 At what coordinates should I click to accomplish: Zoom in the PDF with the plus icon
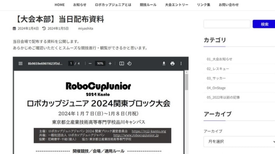(110, 64)
